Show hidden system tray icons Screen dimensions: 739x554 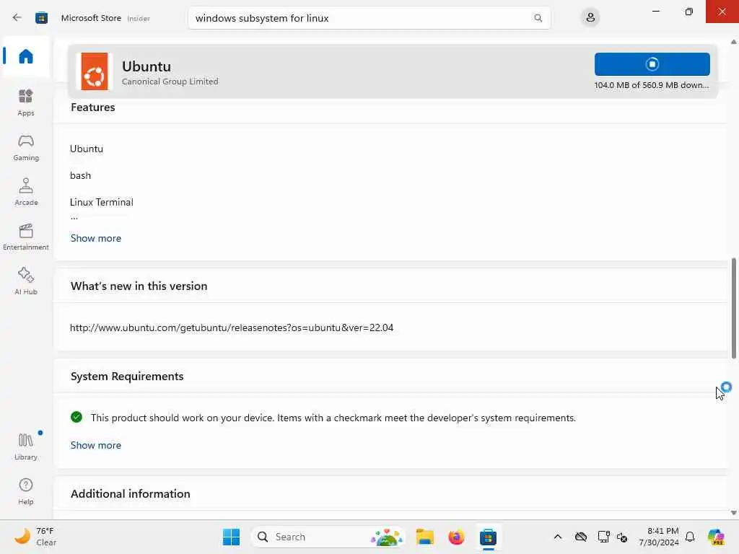pos(558,537)
